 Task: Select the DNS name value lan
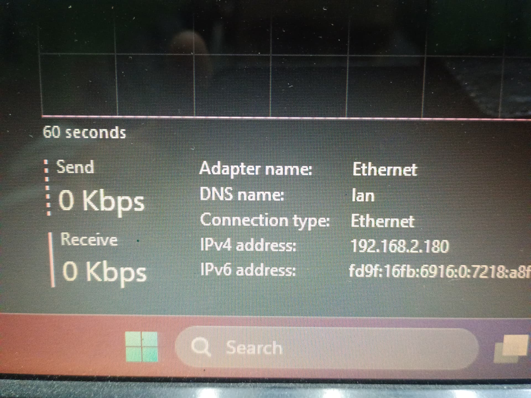363,195
